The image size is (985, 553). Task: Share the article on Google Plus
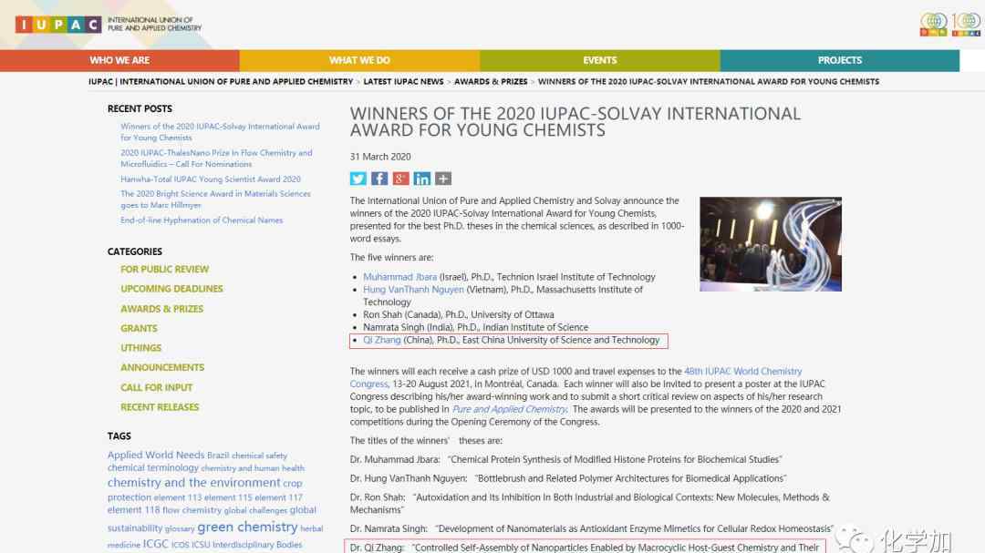(400, 179)
